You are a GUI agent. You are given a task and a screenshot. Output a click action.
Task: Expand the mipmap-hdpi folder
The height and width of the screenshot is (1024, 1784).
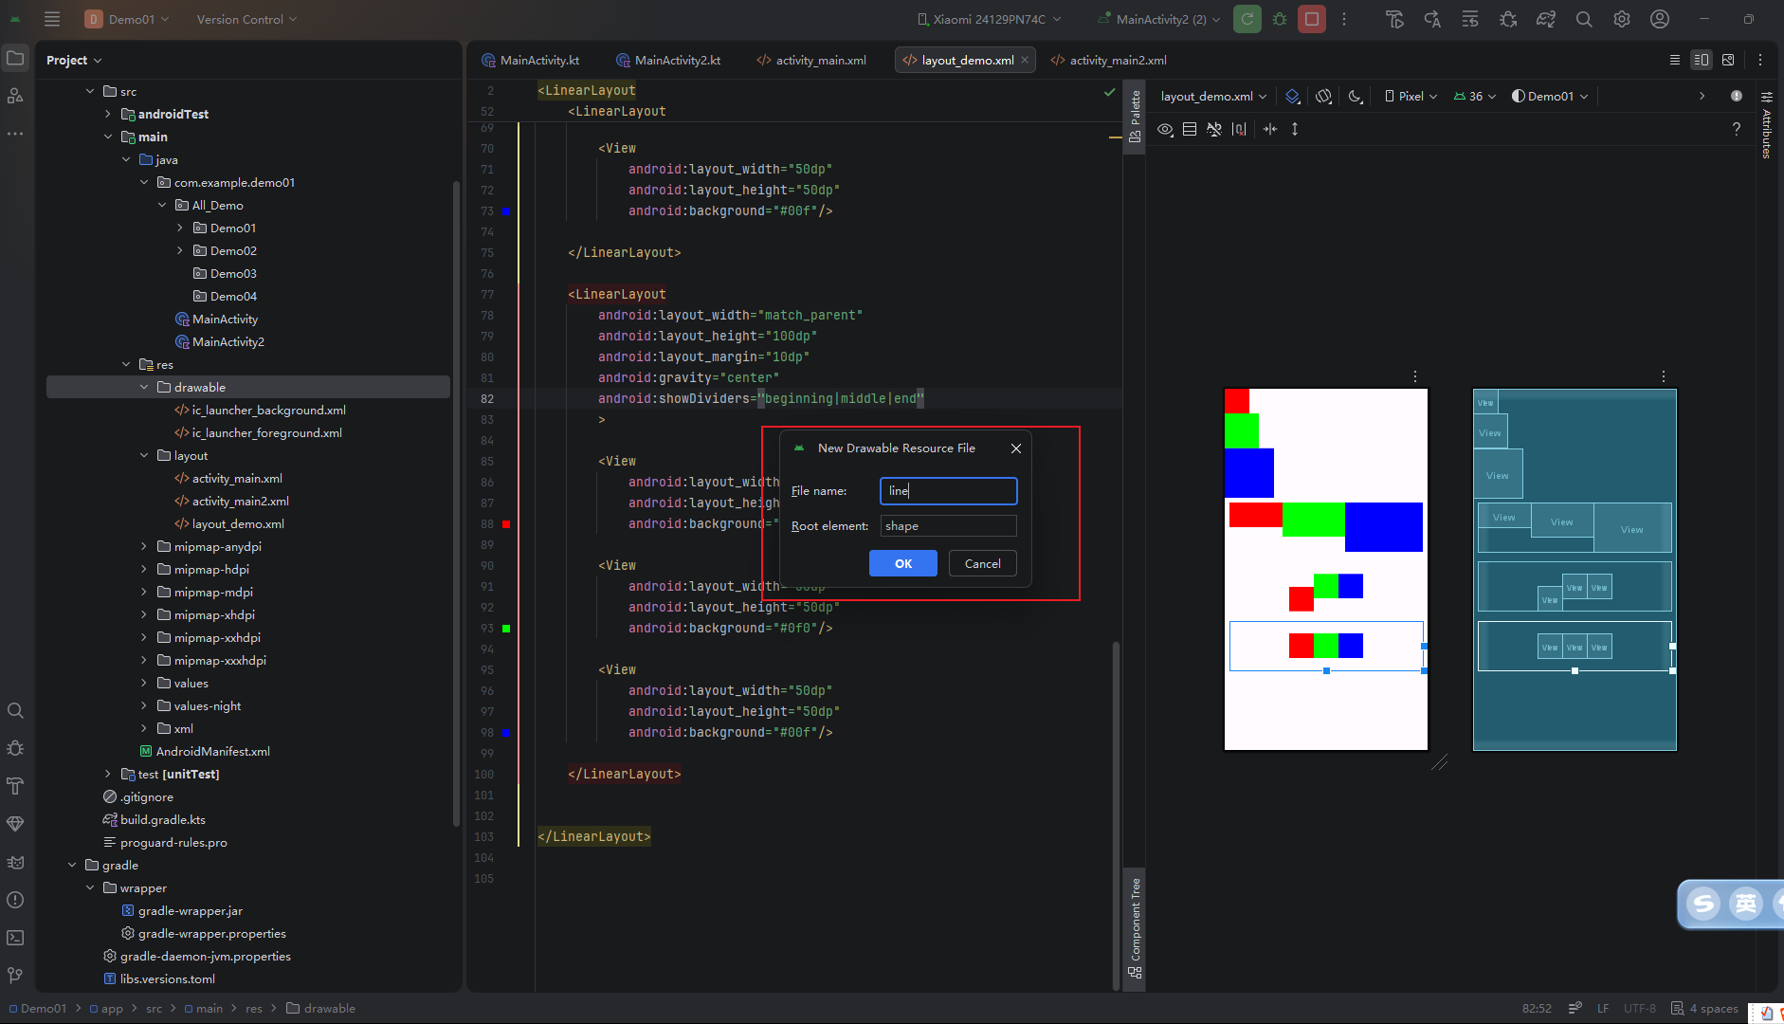[144, 569]
